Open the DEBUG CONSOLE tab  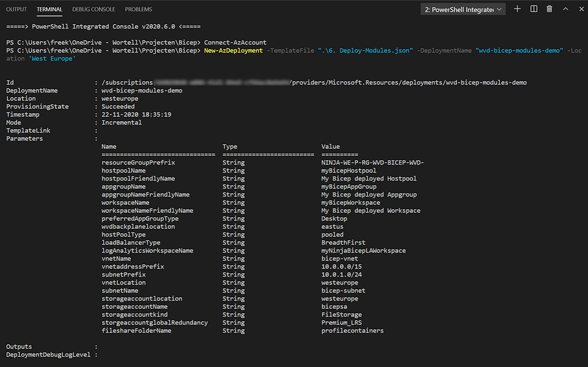[x=94, y=9]
